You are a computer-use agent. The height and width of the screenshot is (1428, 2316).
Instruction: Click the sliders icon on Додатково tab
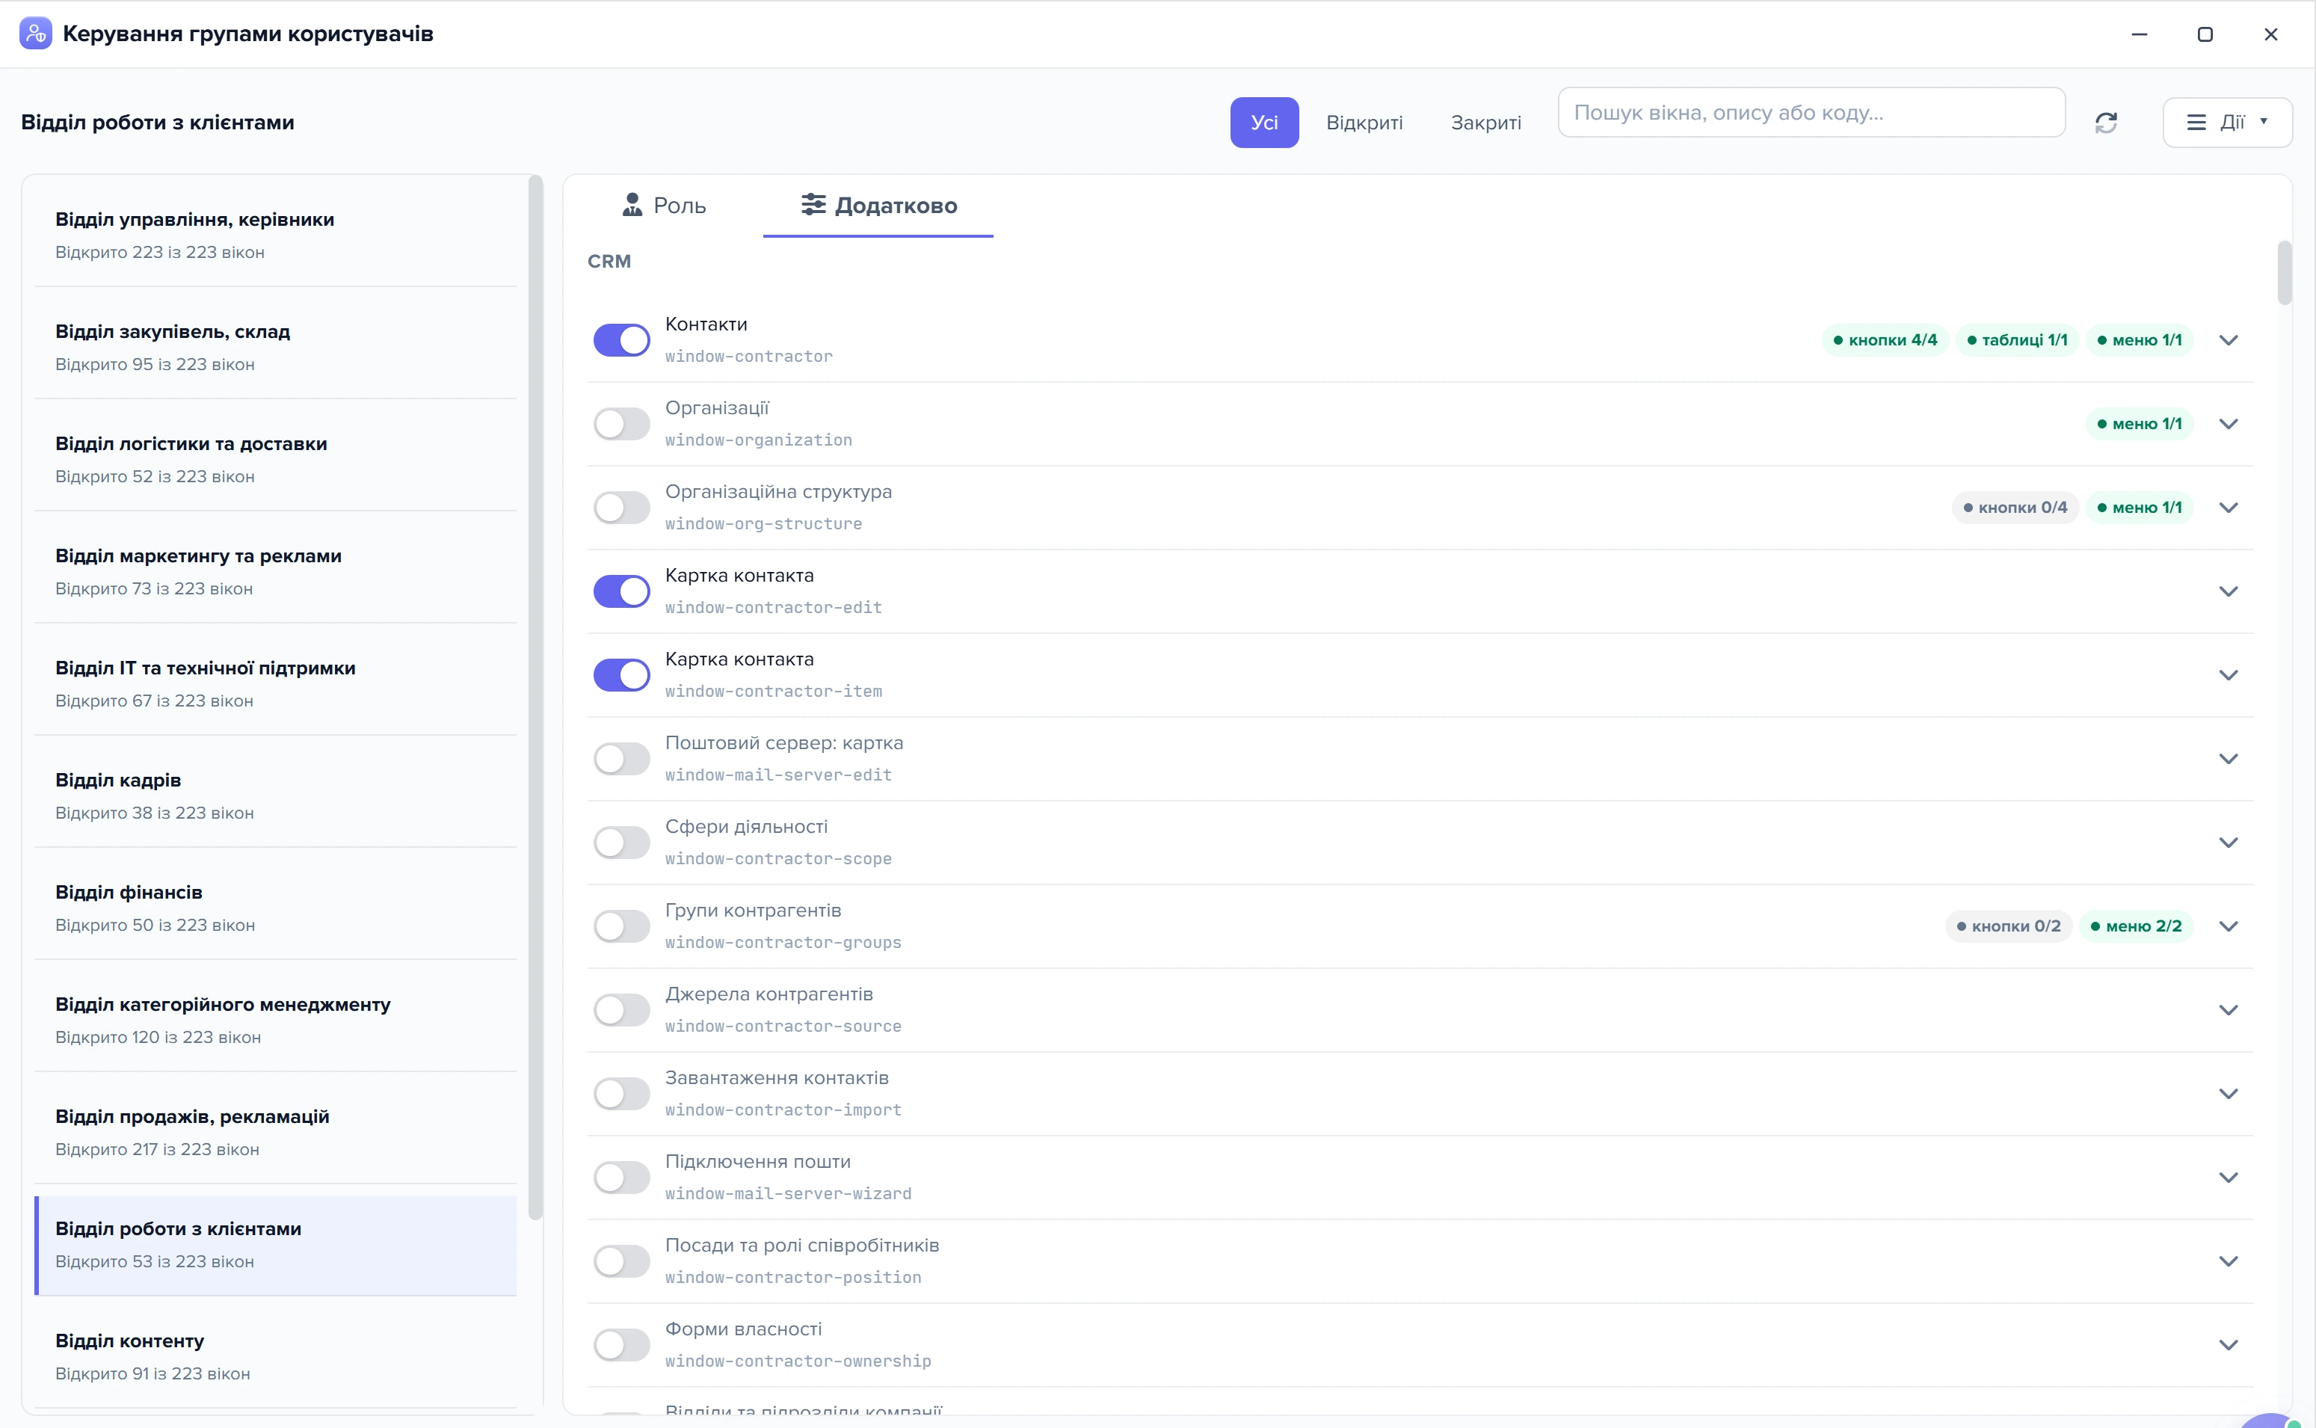pyautogui.click(x=813, y=204)
